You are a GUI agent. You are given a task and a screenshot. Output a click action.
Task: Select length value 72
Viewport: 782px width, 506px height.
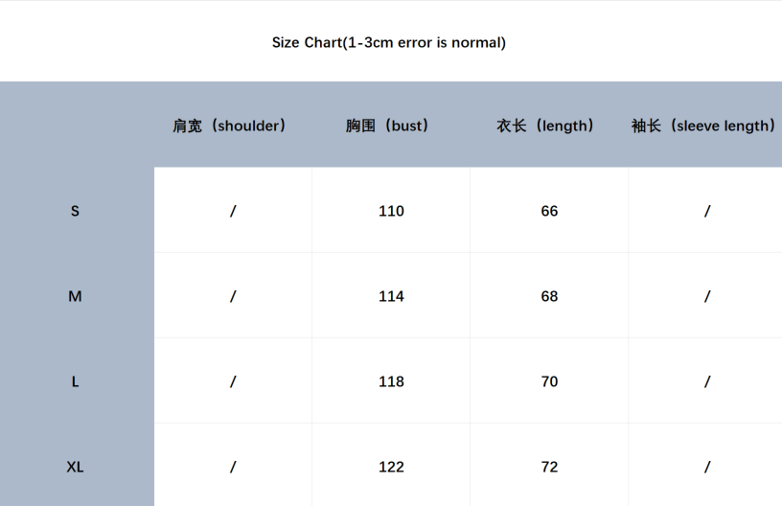[x=549, y=467]
